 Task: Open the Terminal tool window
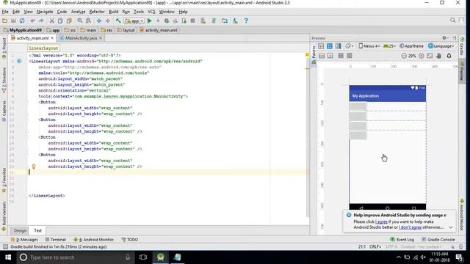coord(56,240)
